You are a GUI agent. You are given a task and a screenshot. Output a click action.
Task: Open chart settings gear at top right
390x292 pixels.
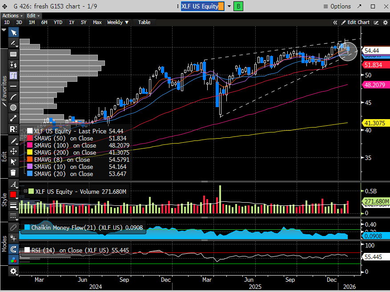pyautogui.click(x=385, y=23)
